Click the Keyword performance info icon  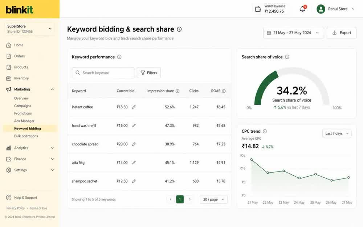point(119,57)
